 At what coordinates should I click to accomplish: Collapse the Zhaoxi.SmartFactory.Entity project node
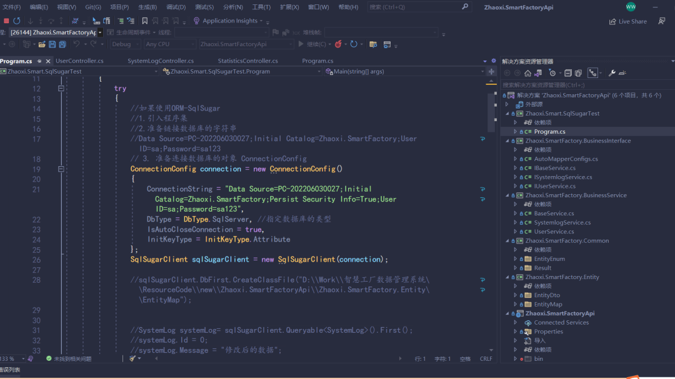(507, 277)
